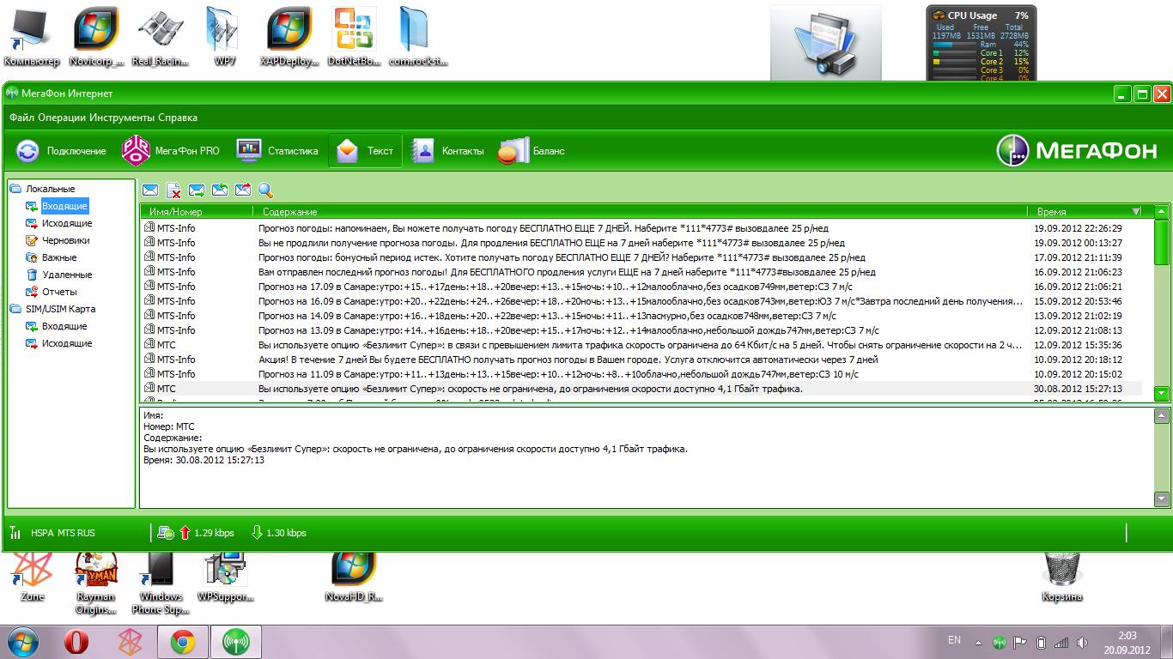The height and width of the screenshot is (659, 1173).
Task: Click the new message envelope toolbar icon
Action: coord(150,190)
